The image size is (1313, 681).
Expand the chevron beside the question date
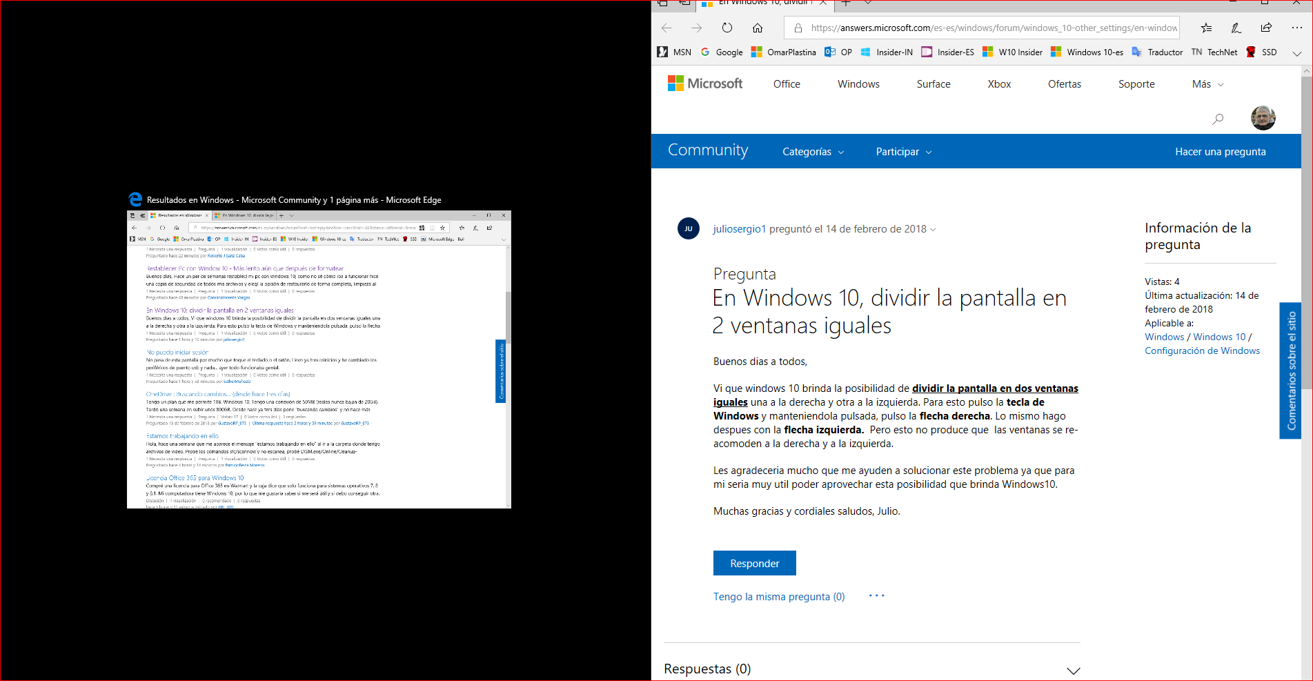[934, 230]
